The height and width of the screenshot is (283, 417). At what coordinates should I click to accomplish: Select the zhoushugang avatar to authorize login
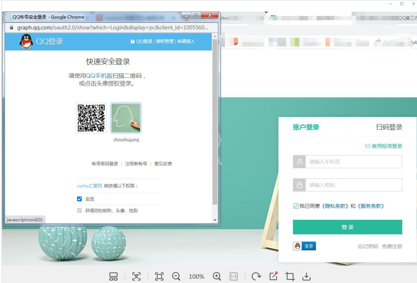(126, 118)
